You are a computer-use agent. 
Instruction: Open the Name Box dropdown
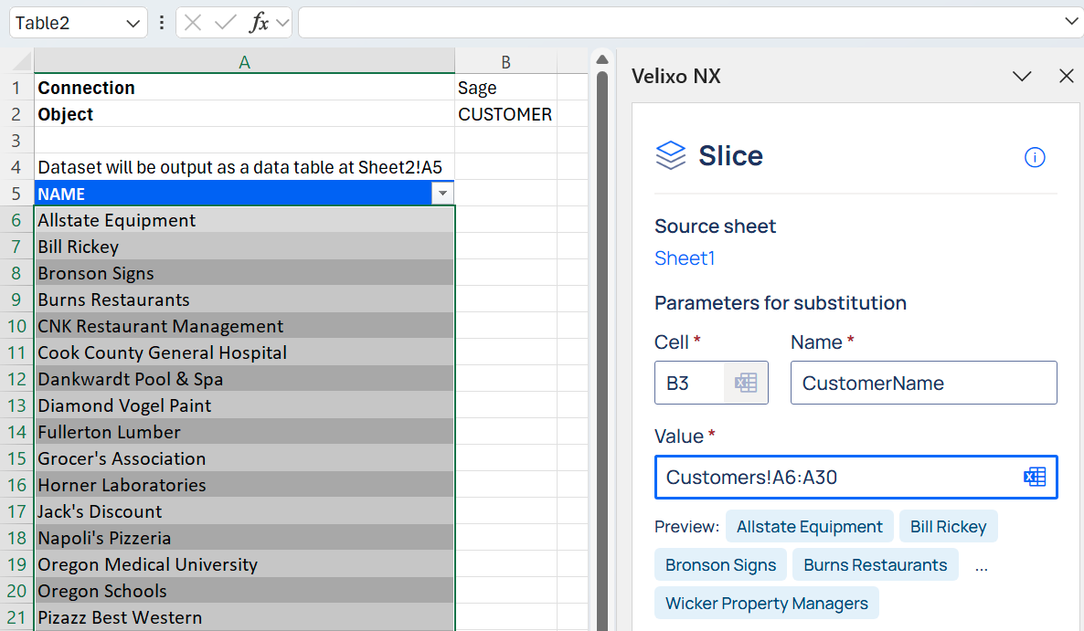(133, 23)
